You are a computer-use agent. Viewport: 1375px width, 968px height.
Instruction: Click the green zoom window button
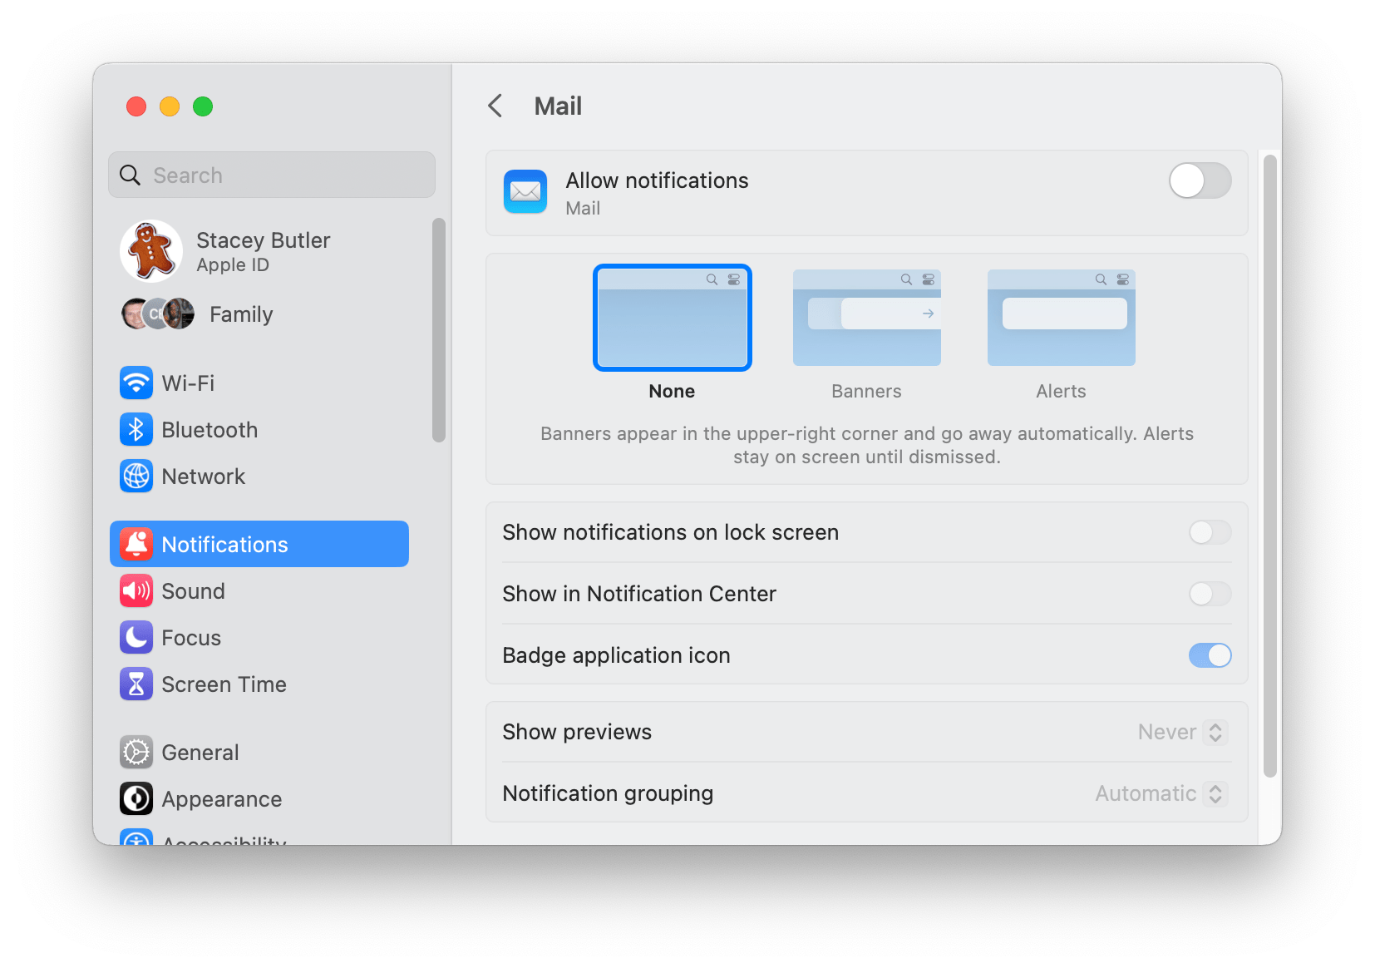point(203,106)
